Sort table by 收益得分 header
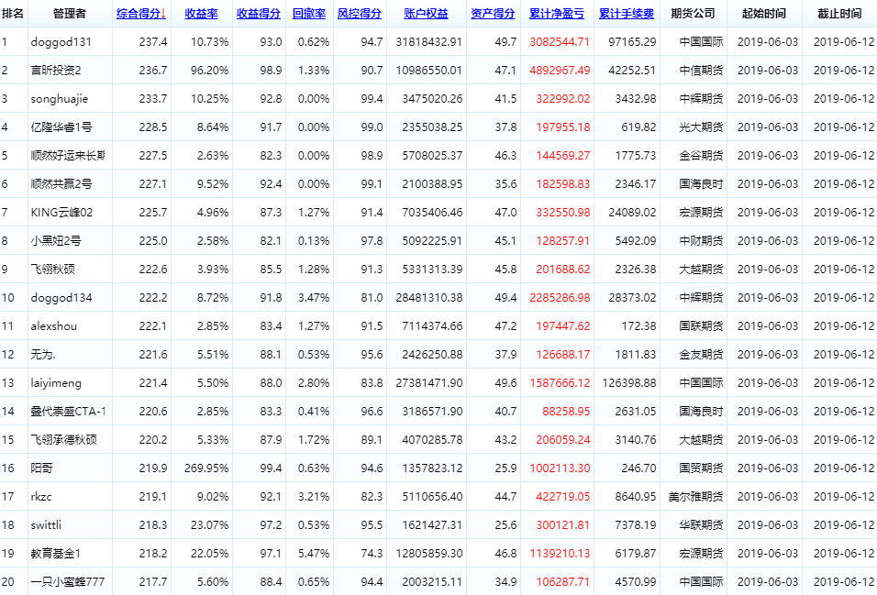The height and width of the screenshot is (595, 877). (x=259, y=14)
